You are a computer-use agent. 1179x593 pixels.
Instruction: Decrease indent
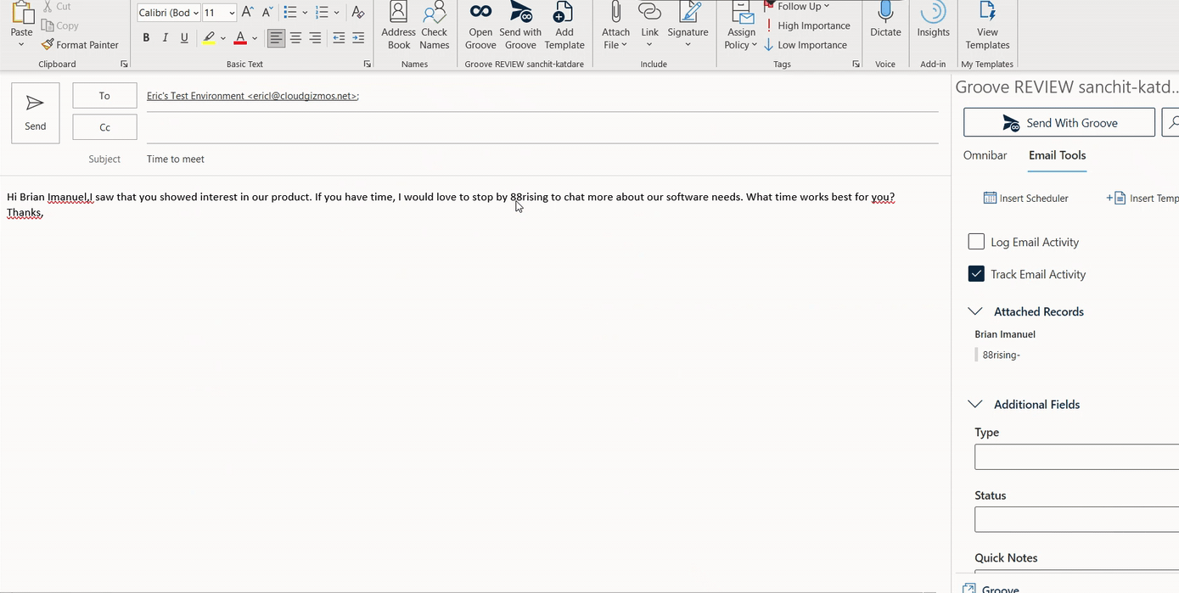pos(339,37)
